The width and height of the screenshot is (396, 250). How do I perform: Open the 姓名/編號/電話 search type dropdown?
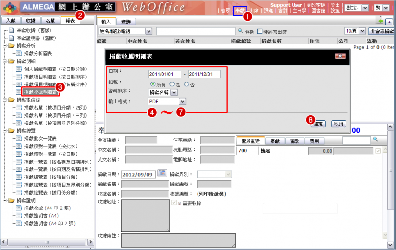(x=125, y=31)
